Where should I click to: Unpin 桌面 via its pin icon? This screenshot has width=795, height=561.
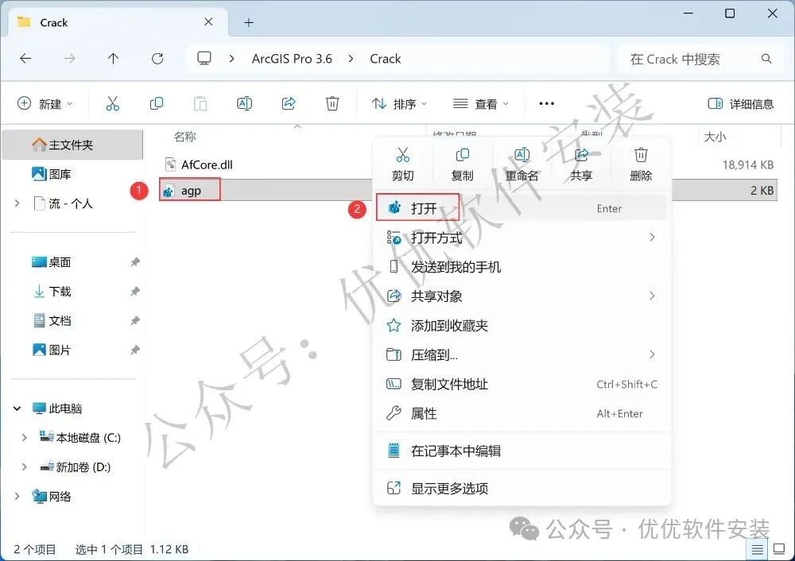click(x=135, y=262)
